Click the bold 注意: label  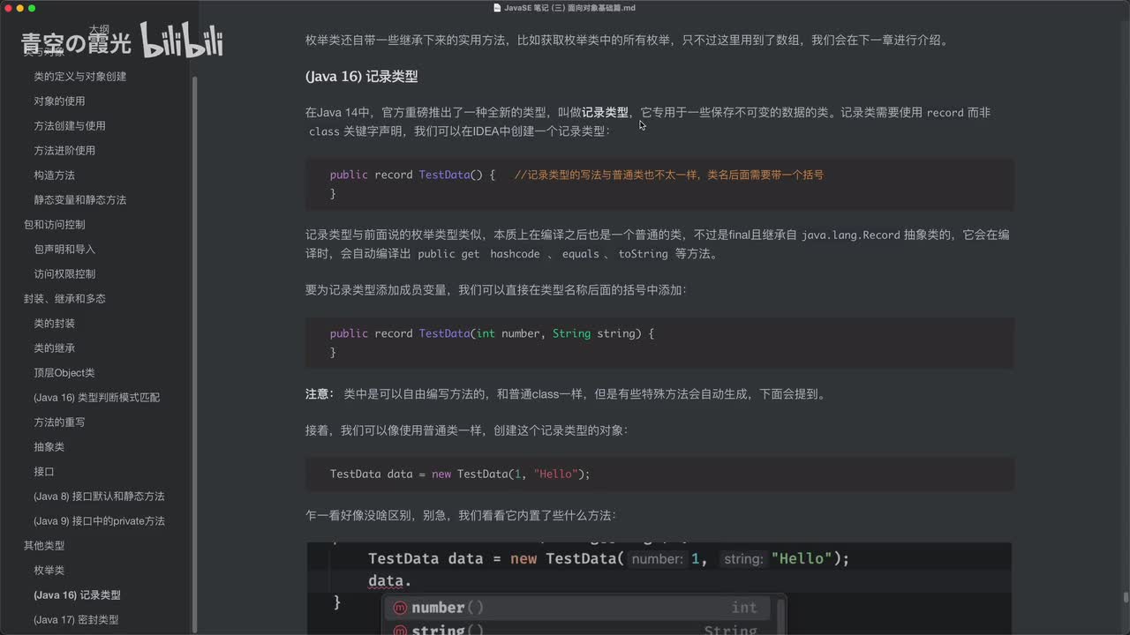[x=320, y=394]
